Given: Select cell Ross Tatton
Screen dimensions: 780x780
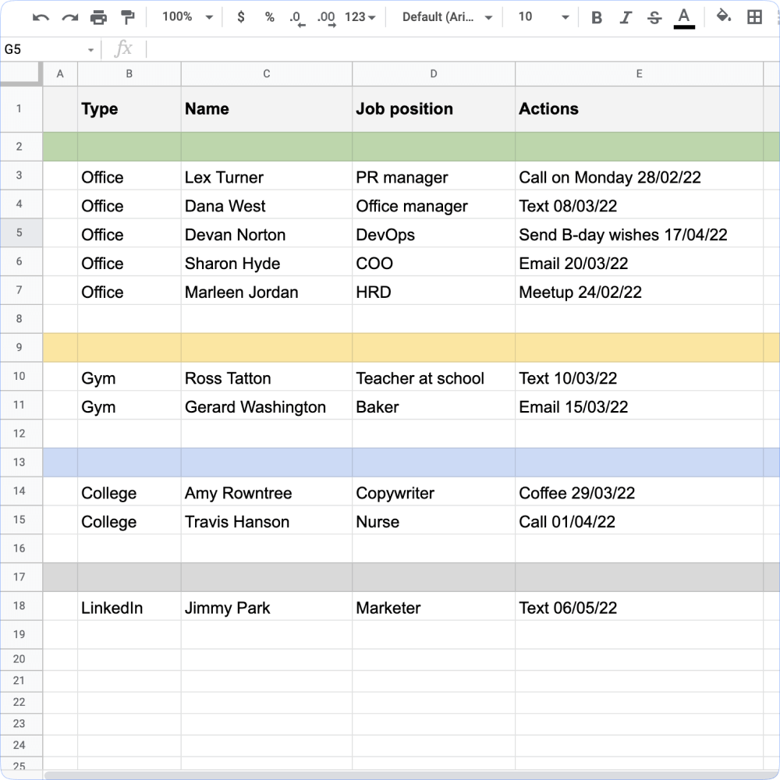Looking at the screenshot, I should (267, 377).
